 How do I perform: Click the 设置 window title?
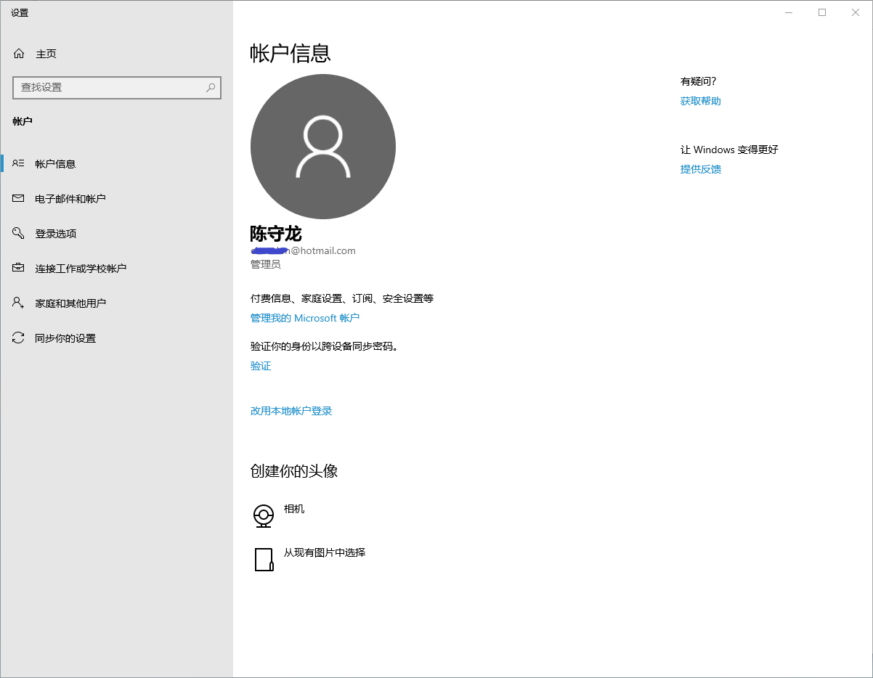click(x=20, y=13)
